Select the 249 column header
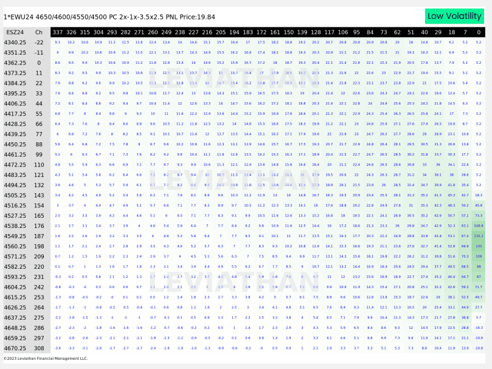This screenshot has width=492, height=369. point(166,32)
